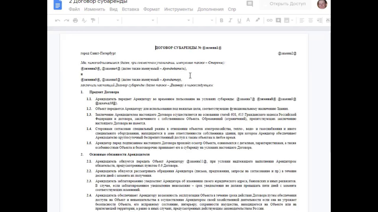This screenshot has width=378, height=212.
Task: Toggle bold formatting
Action: click(x=221, y=20)
